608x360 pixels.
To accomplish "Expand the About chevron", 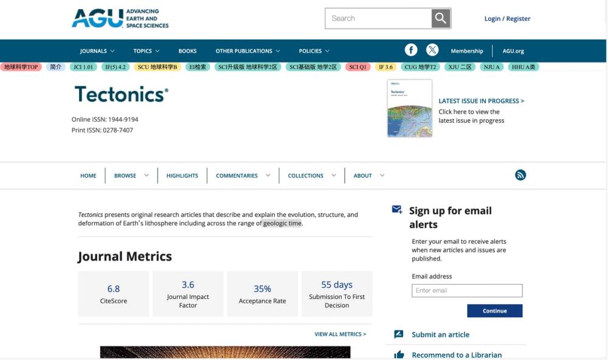I will point(382,175).
